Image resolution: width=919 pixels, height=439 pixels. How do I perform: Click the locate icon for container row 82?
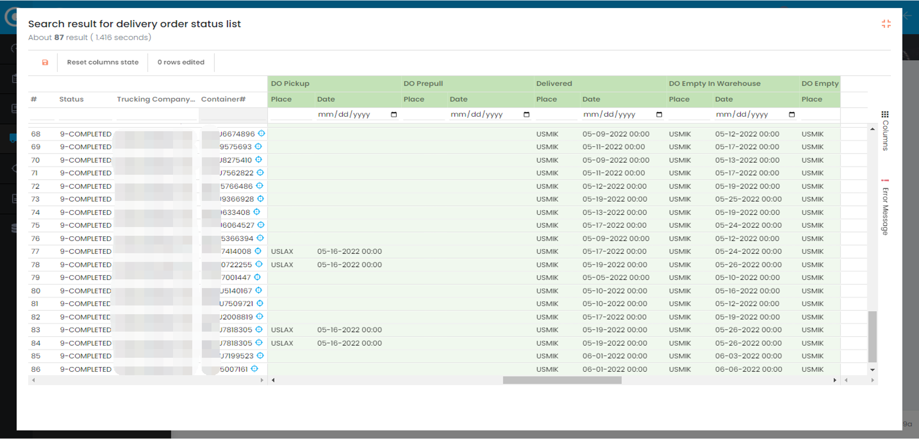pyautogui.click(x=259, y=317)
